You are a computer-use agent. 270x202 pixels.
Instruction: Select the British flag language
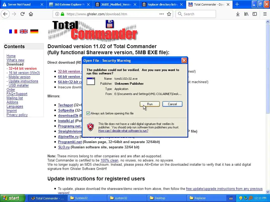point(23,32)
